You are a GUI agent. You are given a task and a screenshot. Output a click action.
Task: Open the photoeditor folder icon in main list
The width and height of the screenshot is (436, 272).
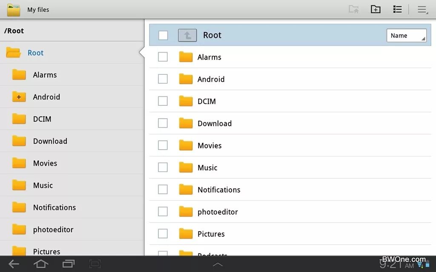[186, 212]
